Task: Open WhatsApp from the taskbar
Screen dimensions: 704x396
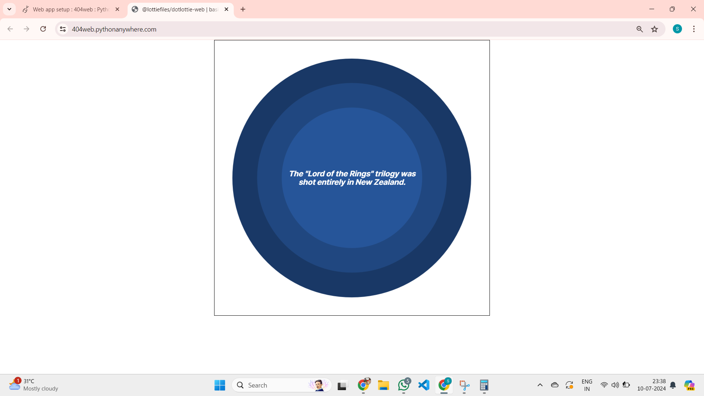Action: coord(404,385)
